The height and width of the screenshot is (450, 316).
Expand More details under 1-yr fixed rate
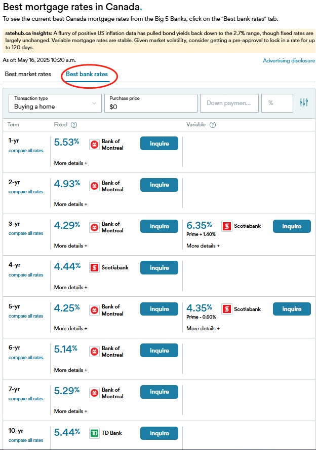(70, 163)
